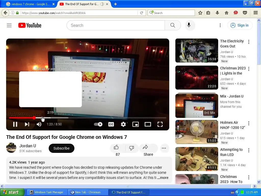
Task: Skip to next video in player
Action: pyautogui.click(x=27, y=124)
